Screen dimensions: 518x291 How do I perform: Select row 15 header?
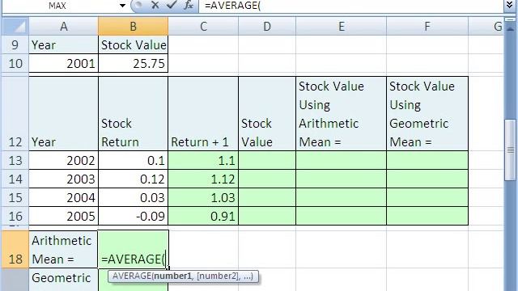[x=15, y=197]
